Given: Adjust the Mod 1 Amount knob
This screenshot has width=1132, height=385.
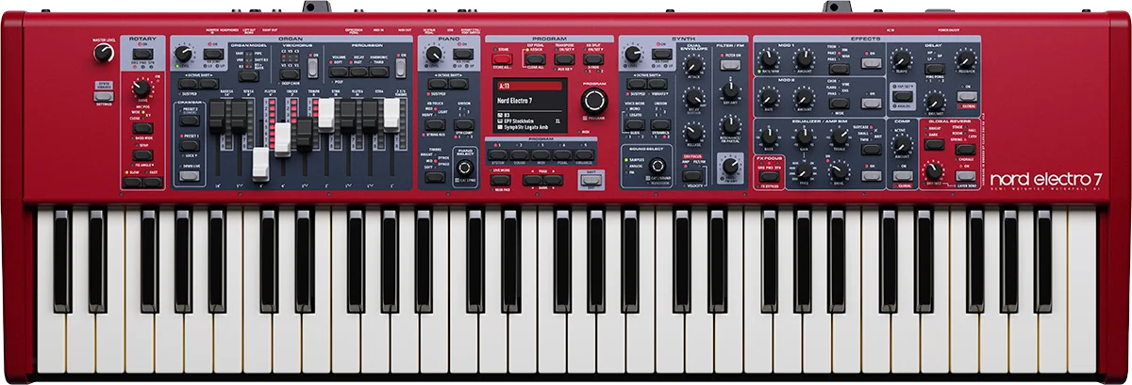Looking at the screenshot, I should pos(804,58).
